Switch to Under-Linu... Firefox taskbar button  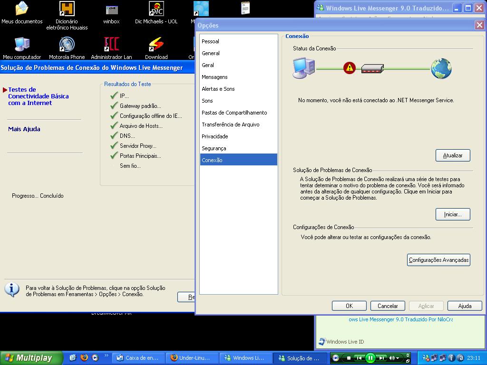click(192, 358)
